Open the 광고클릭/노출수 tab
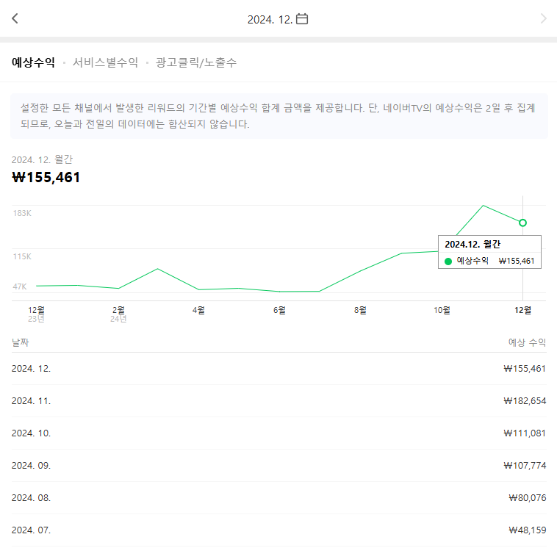This screenshot has height=548, width=557. [x=195, y=62]
